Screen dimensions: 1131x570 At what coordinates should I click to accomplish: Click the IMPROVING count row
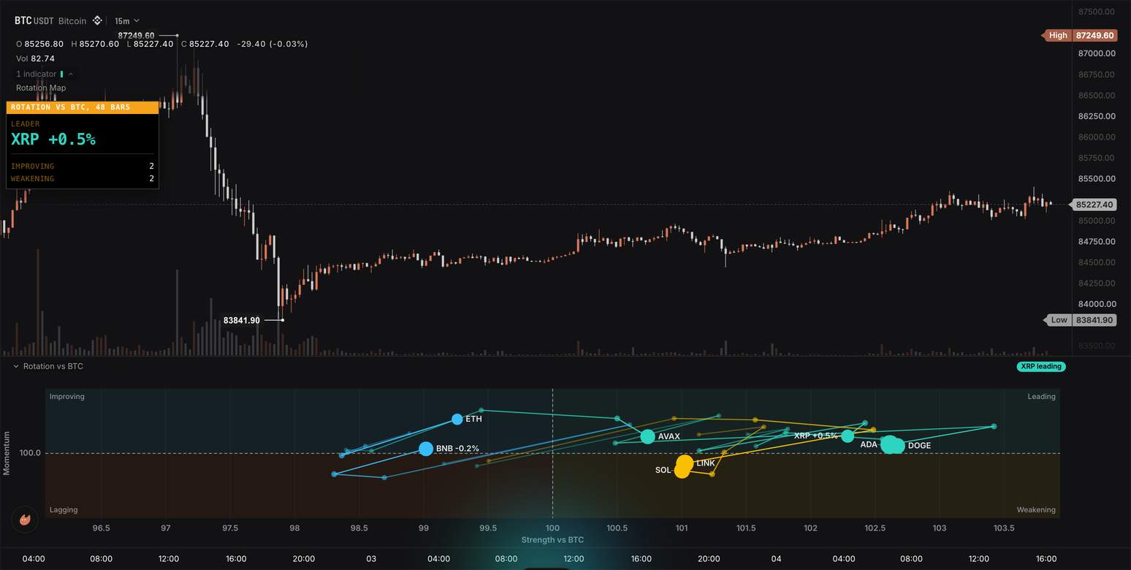point(83,167)
